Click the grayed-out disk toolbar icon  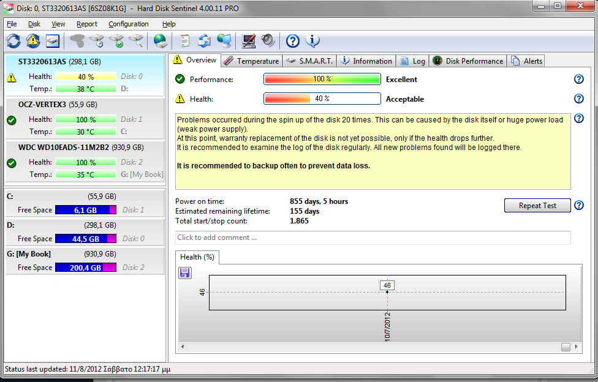(x=77, y=41)
